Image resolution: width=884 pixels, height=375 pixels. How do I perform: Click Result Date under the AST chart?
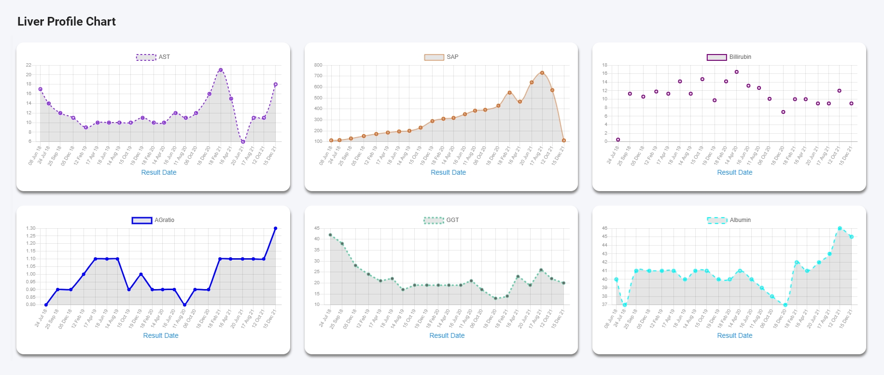[x=158, y=172]
